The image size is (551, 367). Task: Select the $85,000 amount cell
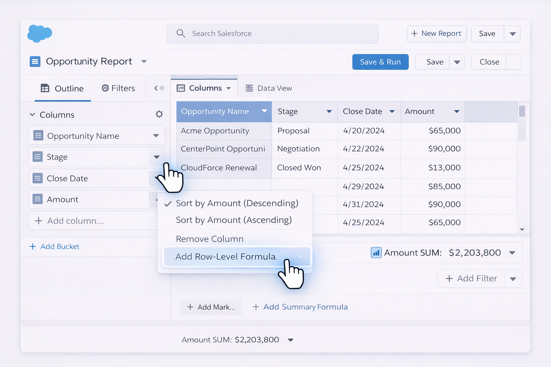tap(433, 187)
